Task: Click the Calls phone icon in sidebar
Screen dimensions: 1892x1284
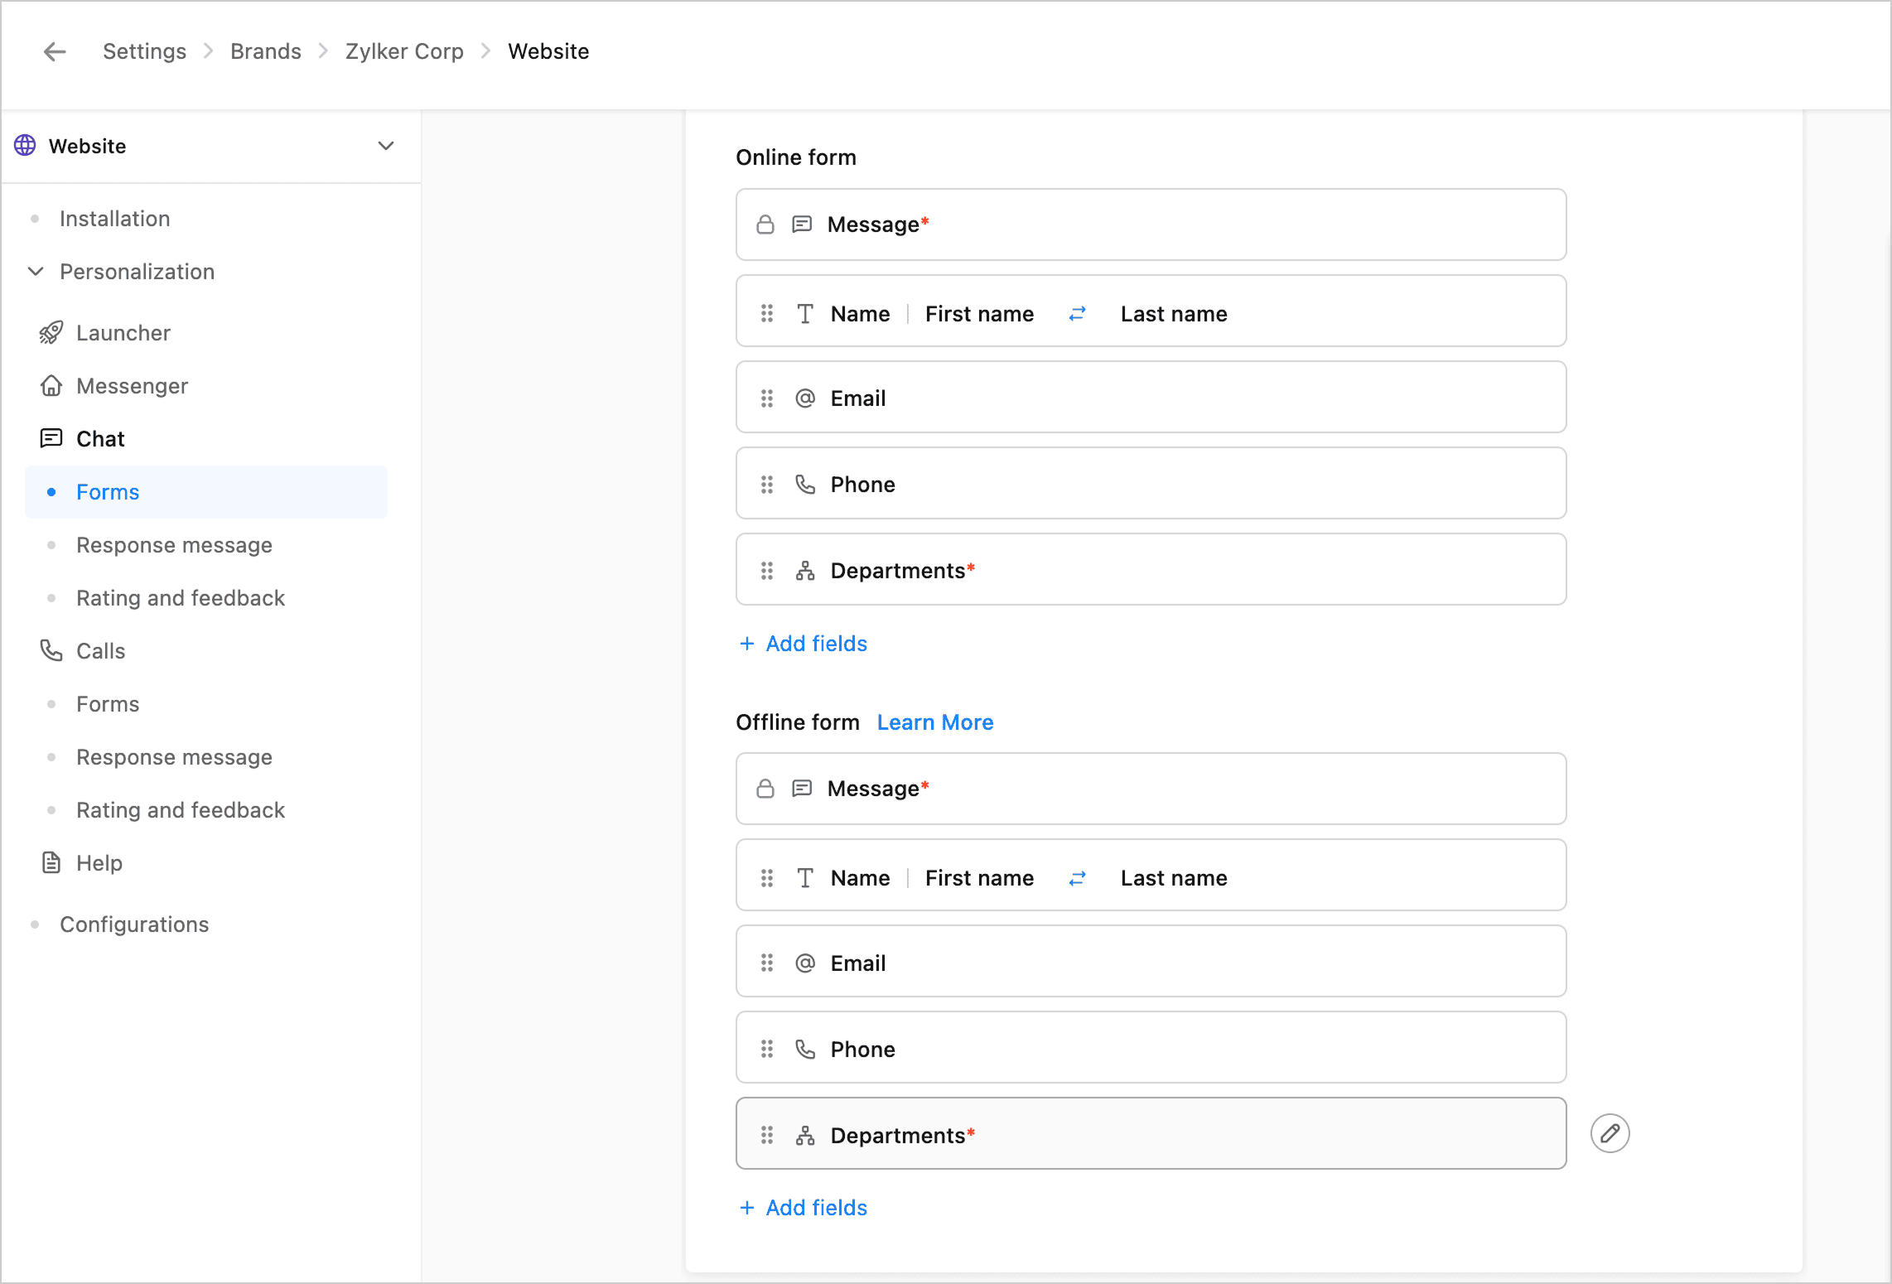Action: tap(51, 651)
